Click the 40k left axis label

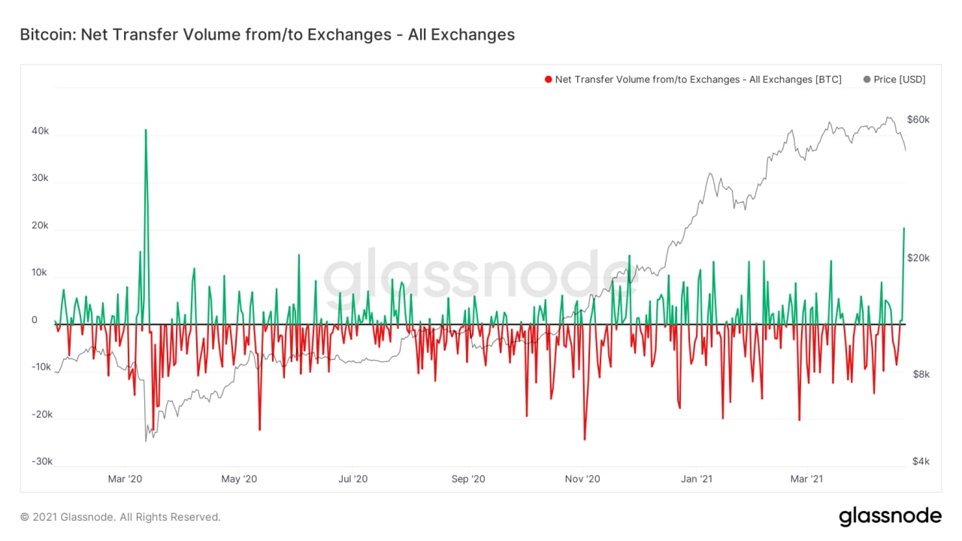(40, 131)
